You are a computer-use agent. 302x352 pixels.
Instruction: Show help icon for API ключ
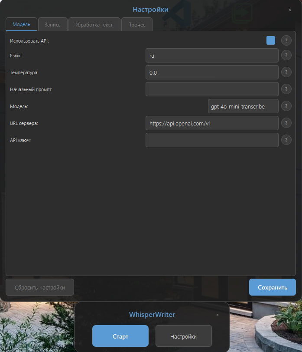pyautogui.click(x=286, y=140)
